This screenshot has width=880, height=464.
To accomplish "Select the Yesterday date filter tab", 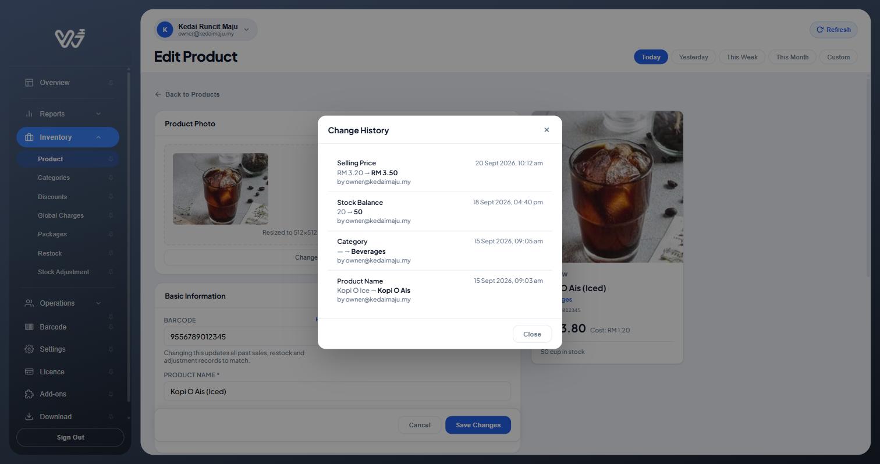I will pos(693,57).
